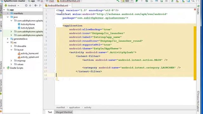Image resolution: width=203 pixels, height=114 pixels.
Task: Click the red error indicator in editor
Action: click(195, 9)
